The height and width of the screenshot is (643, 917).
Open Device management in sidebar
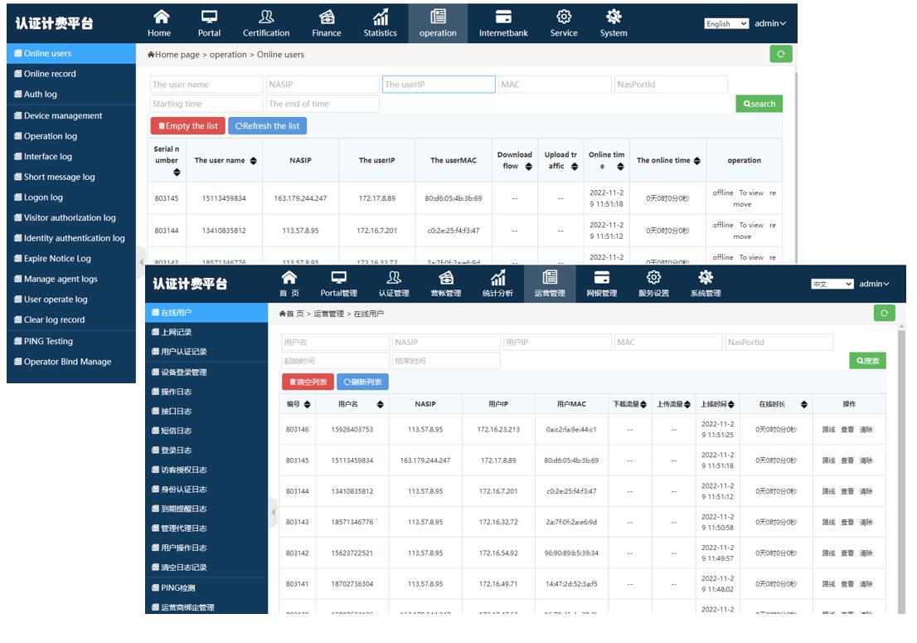pyautogui.click(x=63, y=116)
